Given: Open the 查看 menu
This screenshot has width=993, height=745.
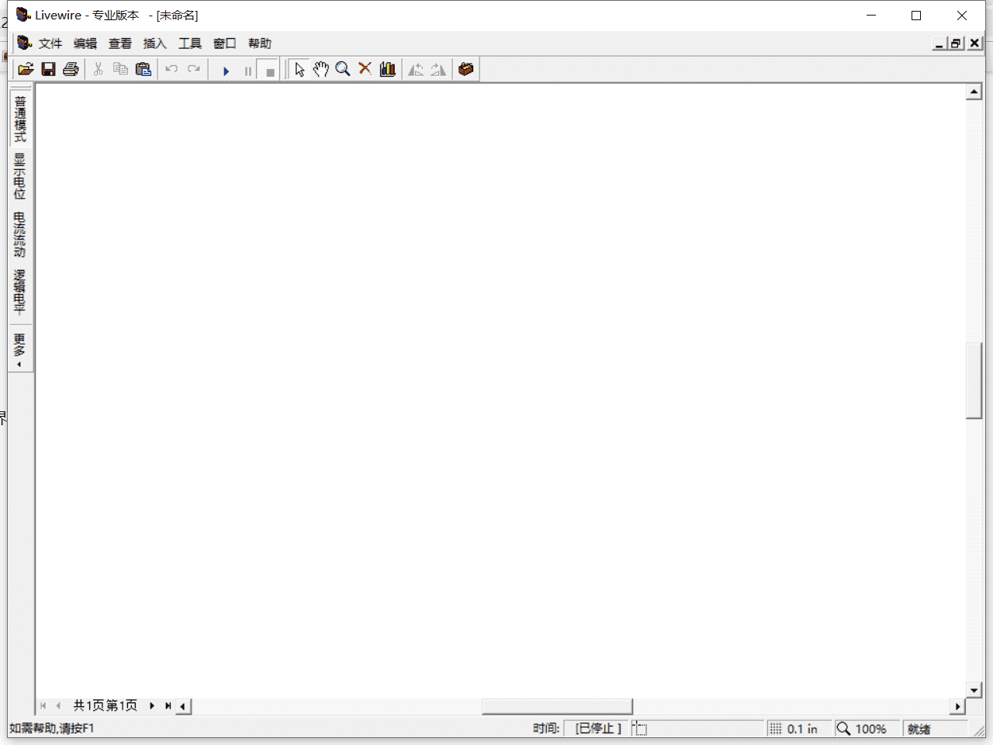Looking at the screenshot, I should coord(120,43).
